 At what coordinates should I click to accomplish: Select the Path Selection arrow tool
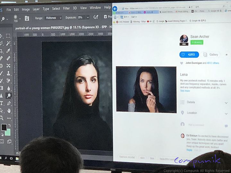coord(2,111)
